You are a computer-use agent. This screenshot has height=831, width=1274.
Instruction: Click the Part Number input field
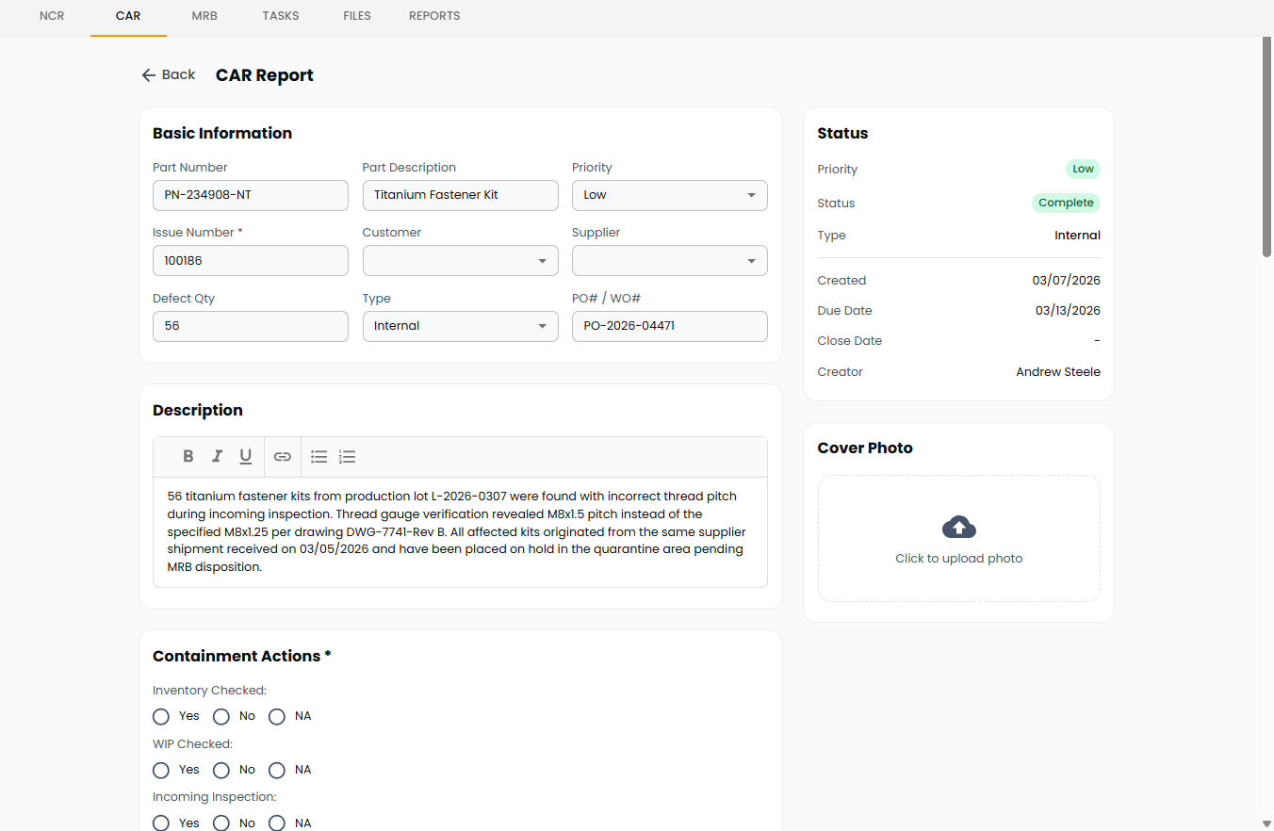click(x=250, y=195)
